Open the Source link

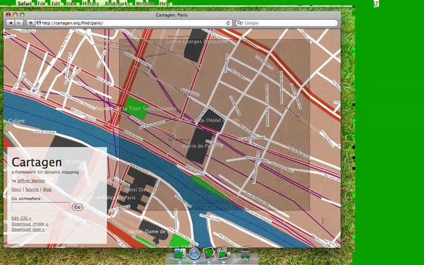pos(32,189)
